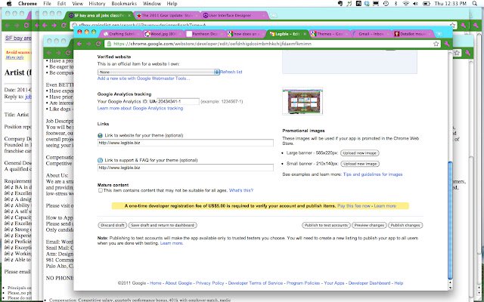Click the back arrow in craigslist window toolbar

pos(45,25)
